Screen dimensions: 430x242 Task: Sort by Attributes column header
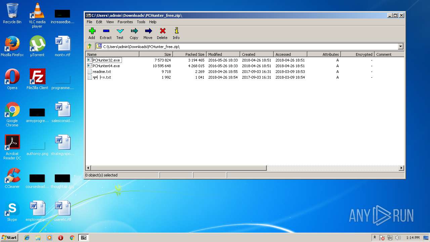click(324, 54)
